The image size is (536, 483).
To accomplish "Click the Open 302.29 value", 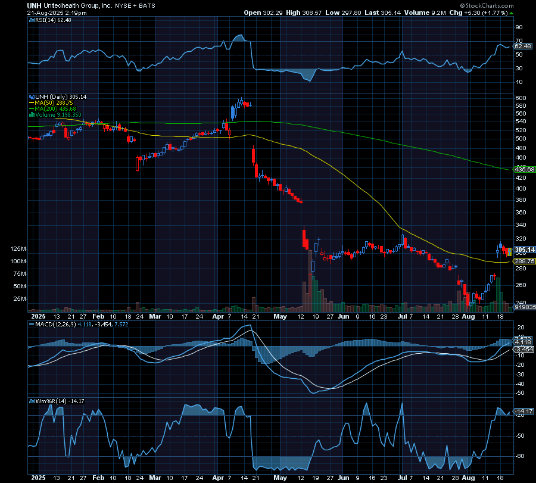I will 263,13.
